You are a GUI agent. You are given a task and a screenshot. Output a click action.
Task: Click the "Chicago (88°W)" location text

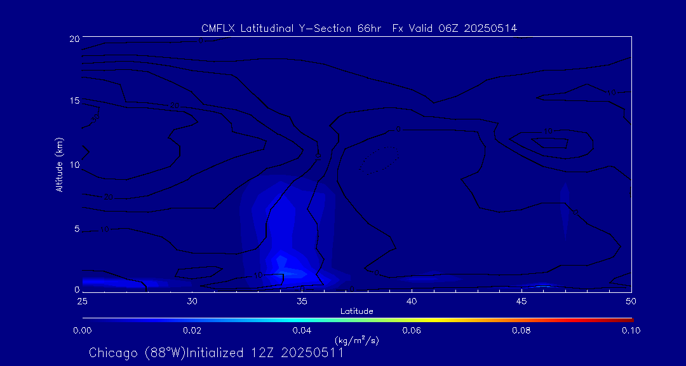coord(138,353)
